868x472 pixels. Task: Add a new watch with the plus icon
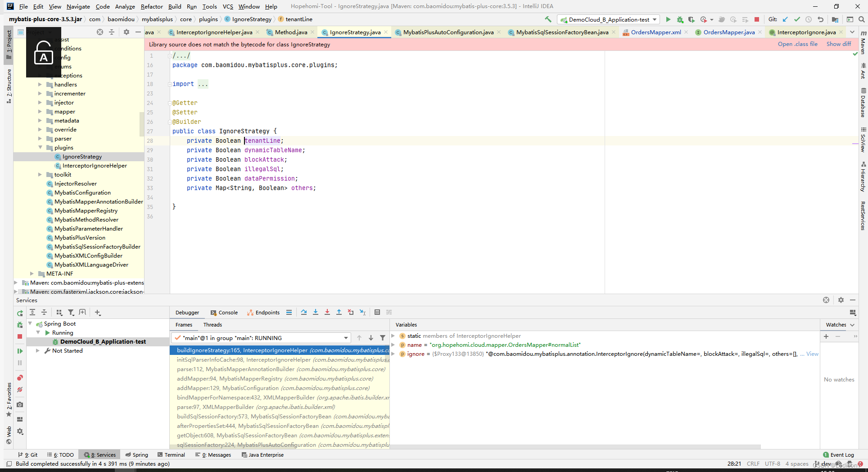826,336
